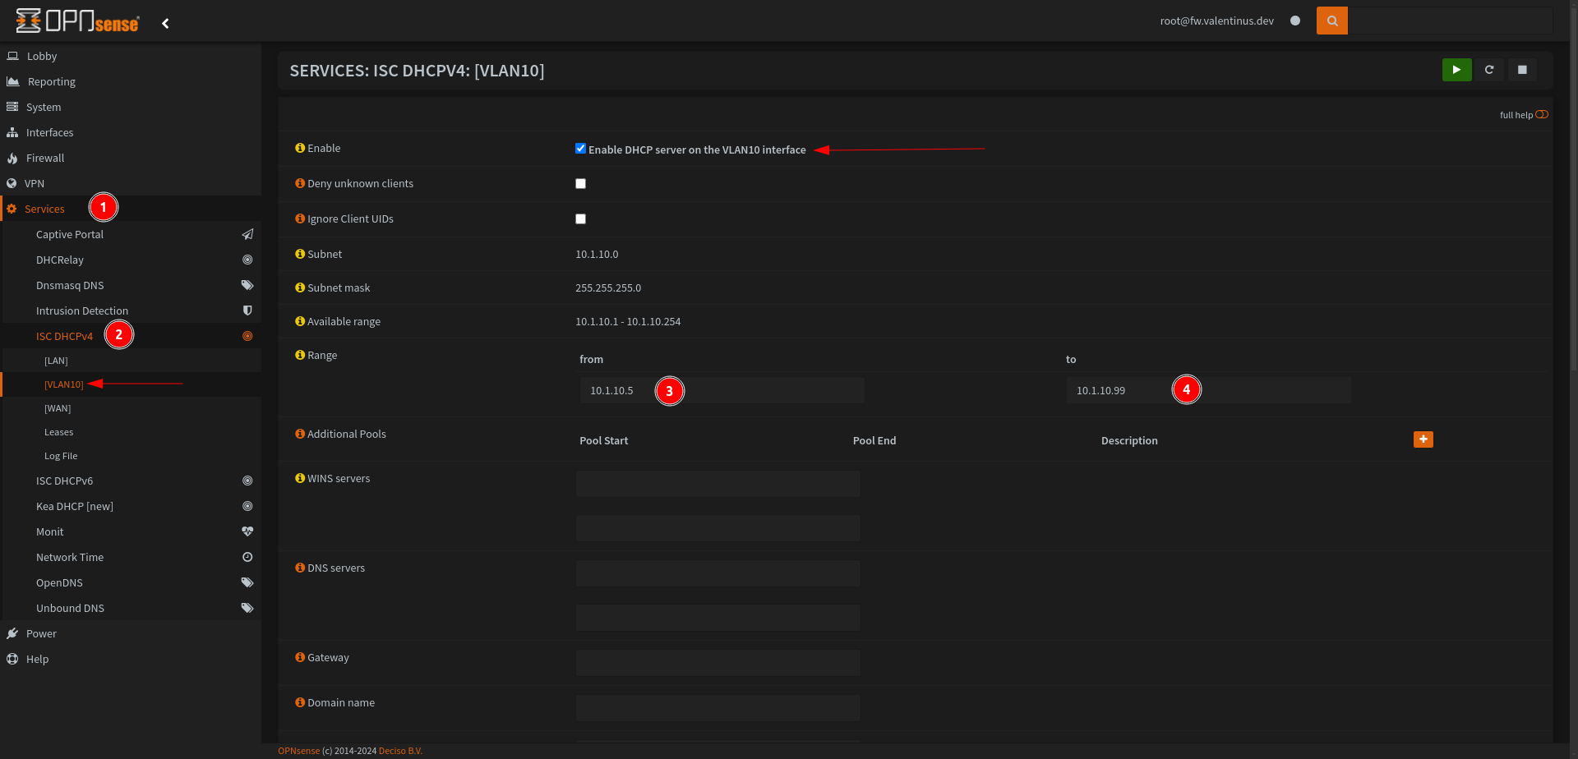
Task: Expand the System menu
Action: click(131, 107)
